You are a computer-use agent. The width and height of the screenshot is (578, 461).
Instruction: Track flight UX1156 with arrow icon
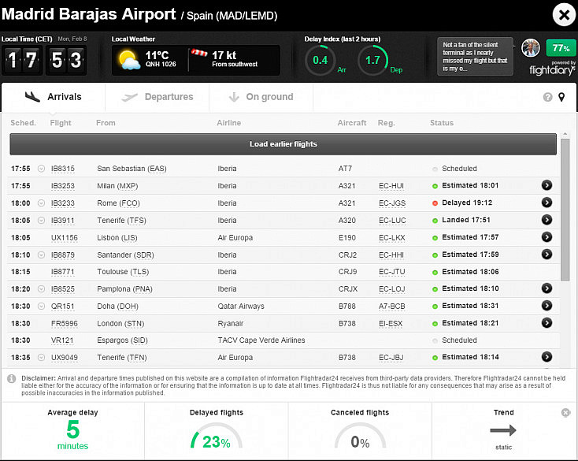(x=547, y=236)
